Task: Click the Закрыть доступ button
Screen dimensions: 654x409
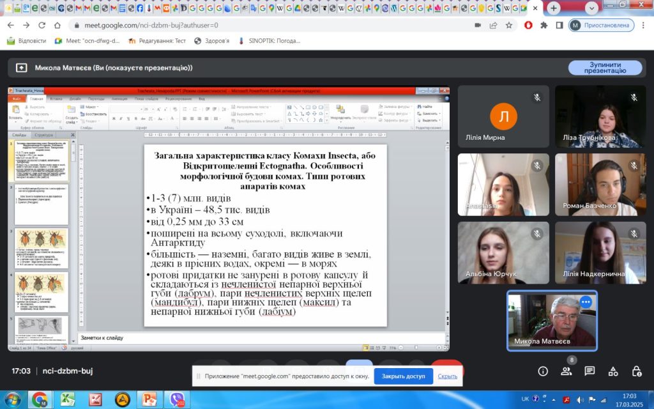Action: pyautogui.click(x=403, y=376)
